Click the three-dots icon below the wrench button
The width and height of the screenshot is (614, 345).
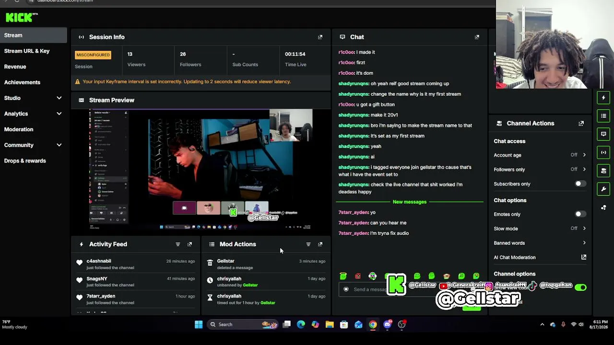coord(603,207)
